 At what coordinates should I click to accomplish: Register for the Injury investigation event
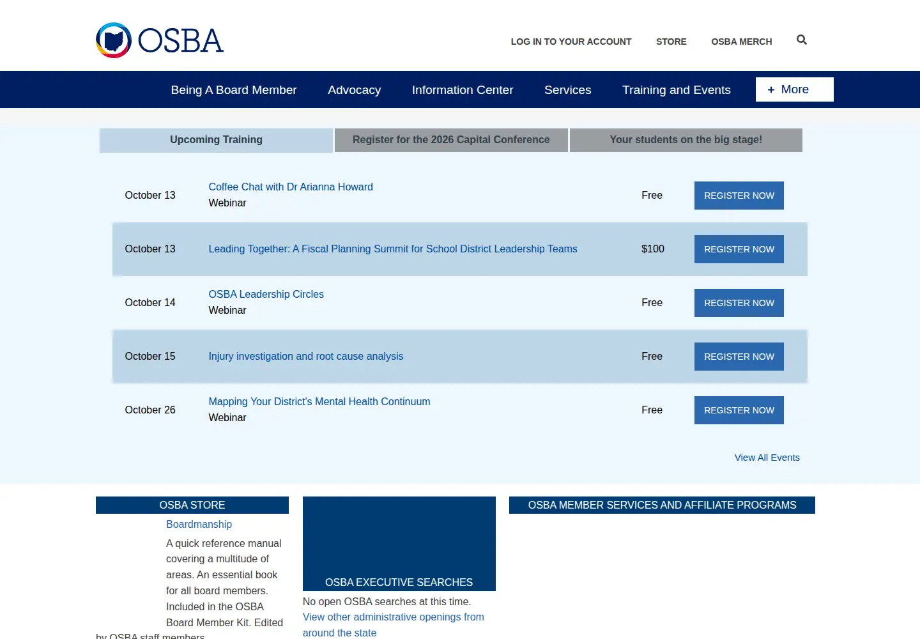tap(739, 357)
